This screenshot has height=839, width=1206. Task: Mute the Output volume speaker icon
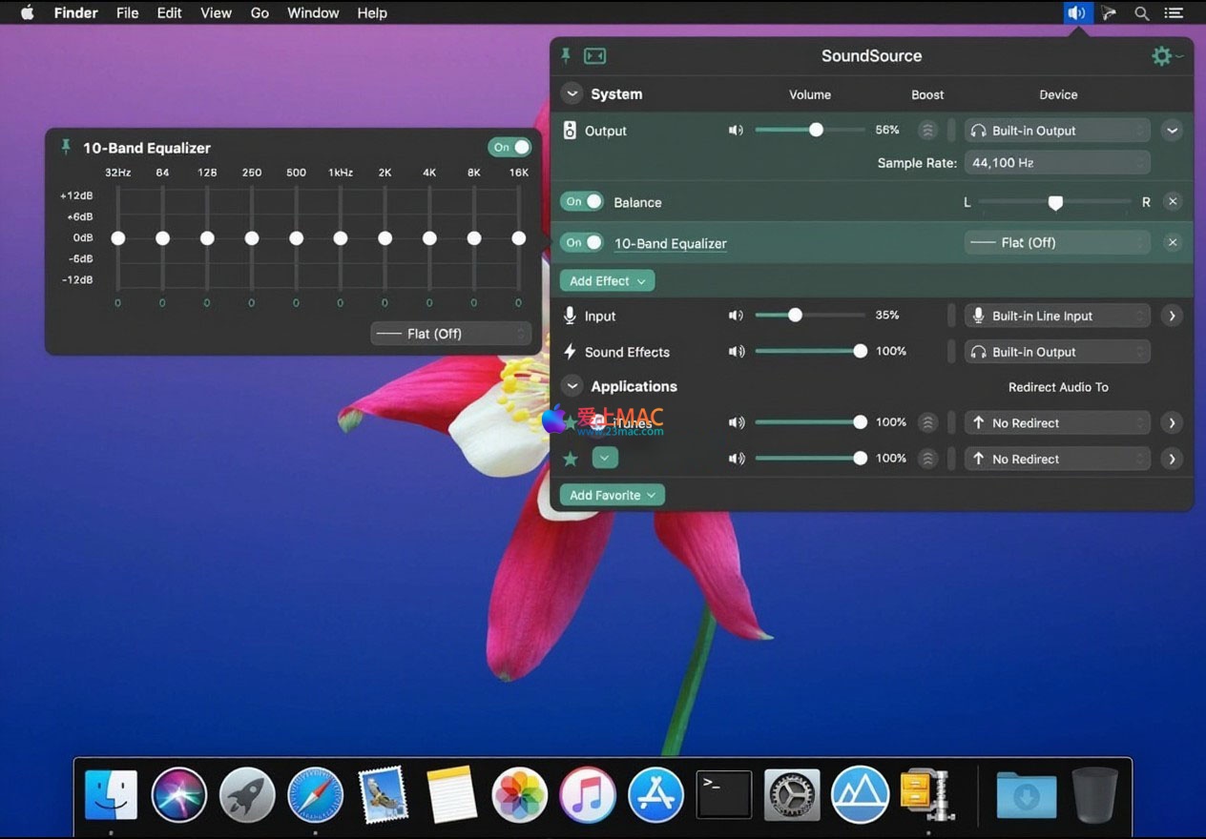pyautogui.click(x=736, y=131)
